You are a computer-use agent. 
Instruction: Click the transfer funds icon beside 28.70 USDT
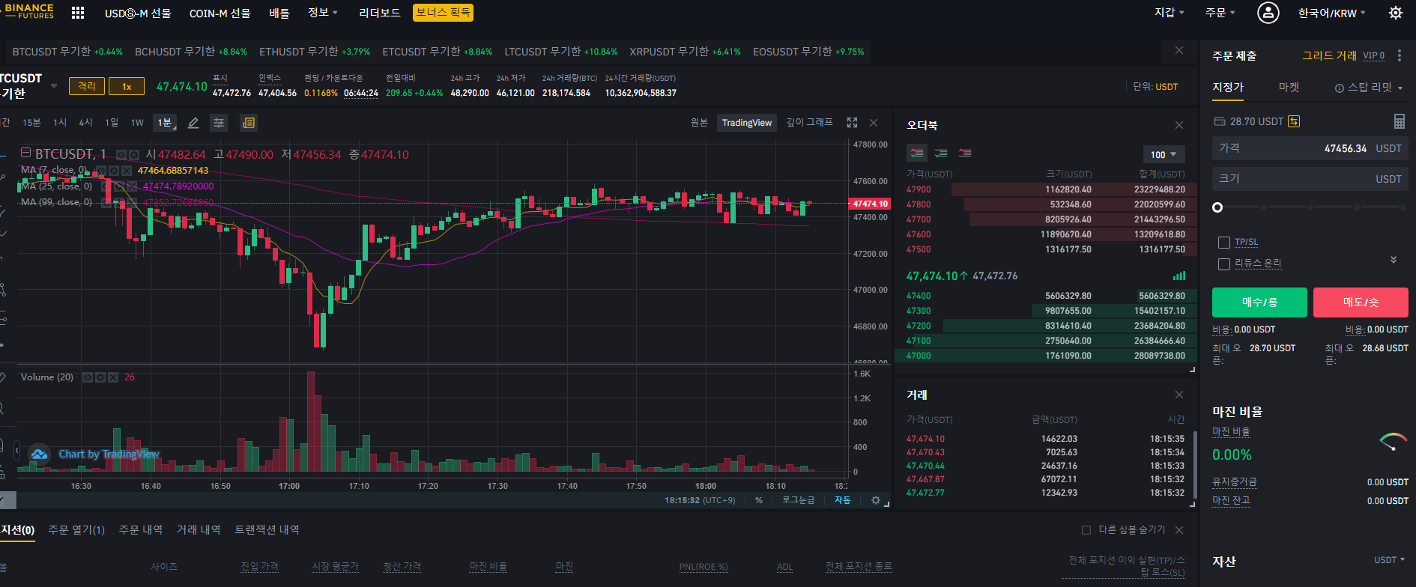(1294, 121)
